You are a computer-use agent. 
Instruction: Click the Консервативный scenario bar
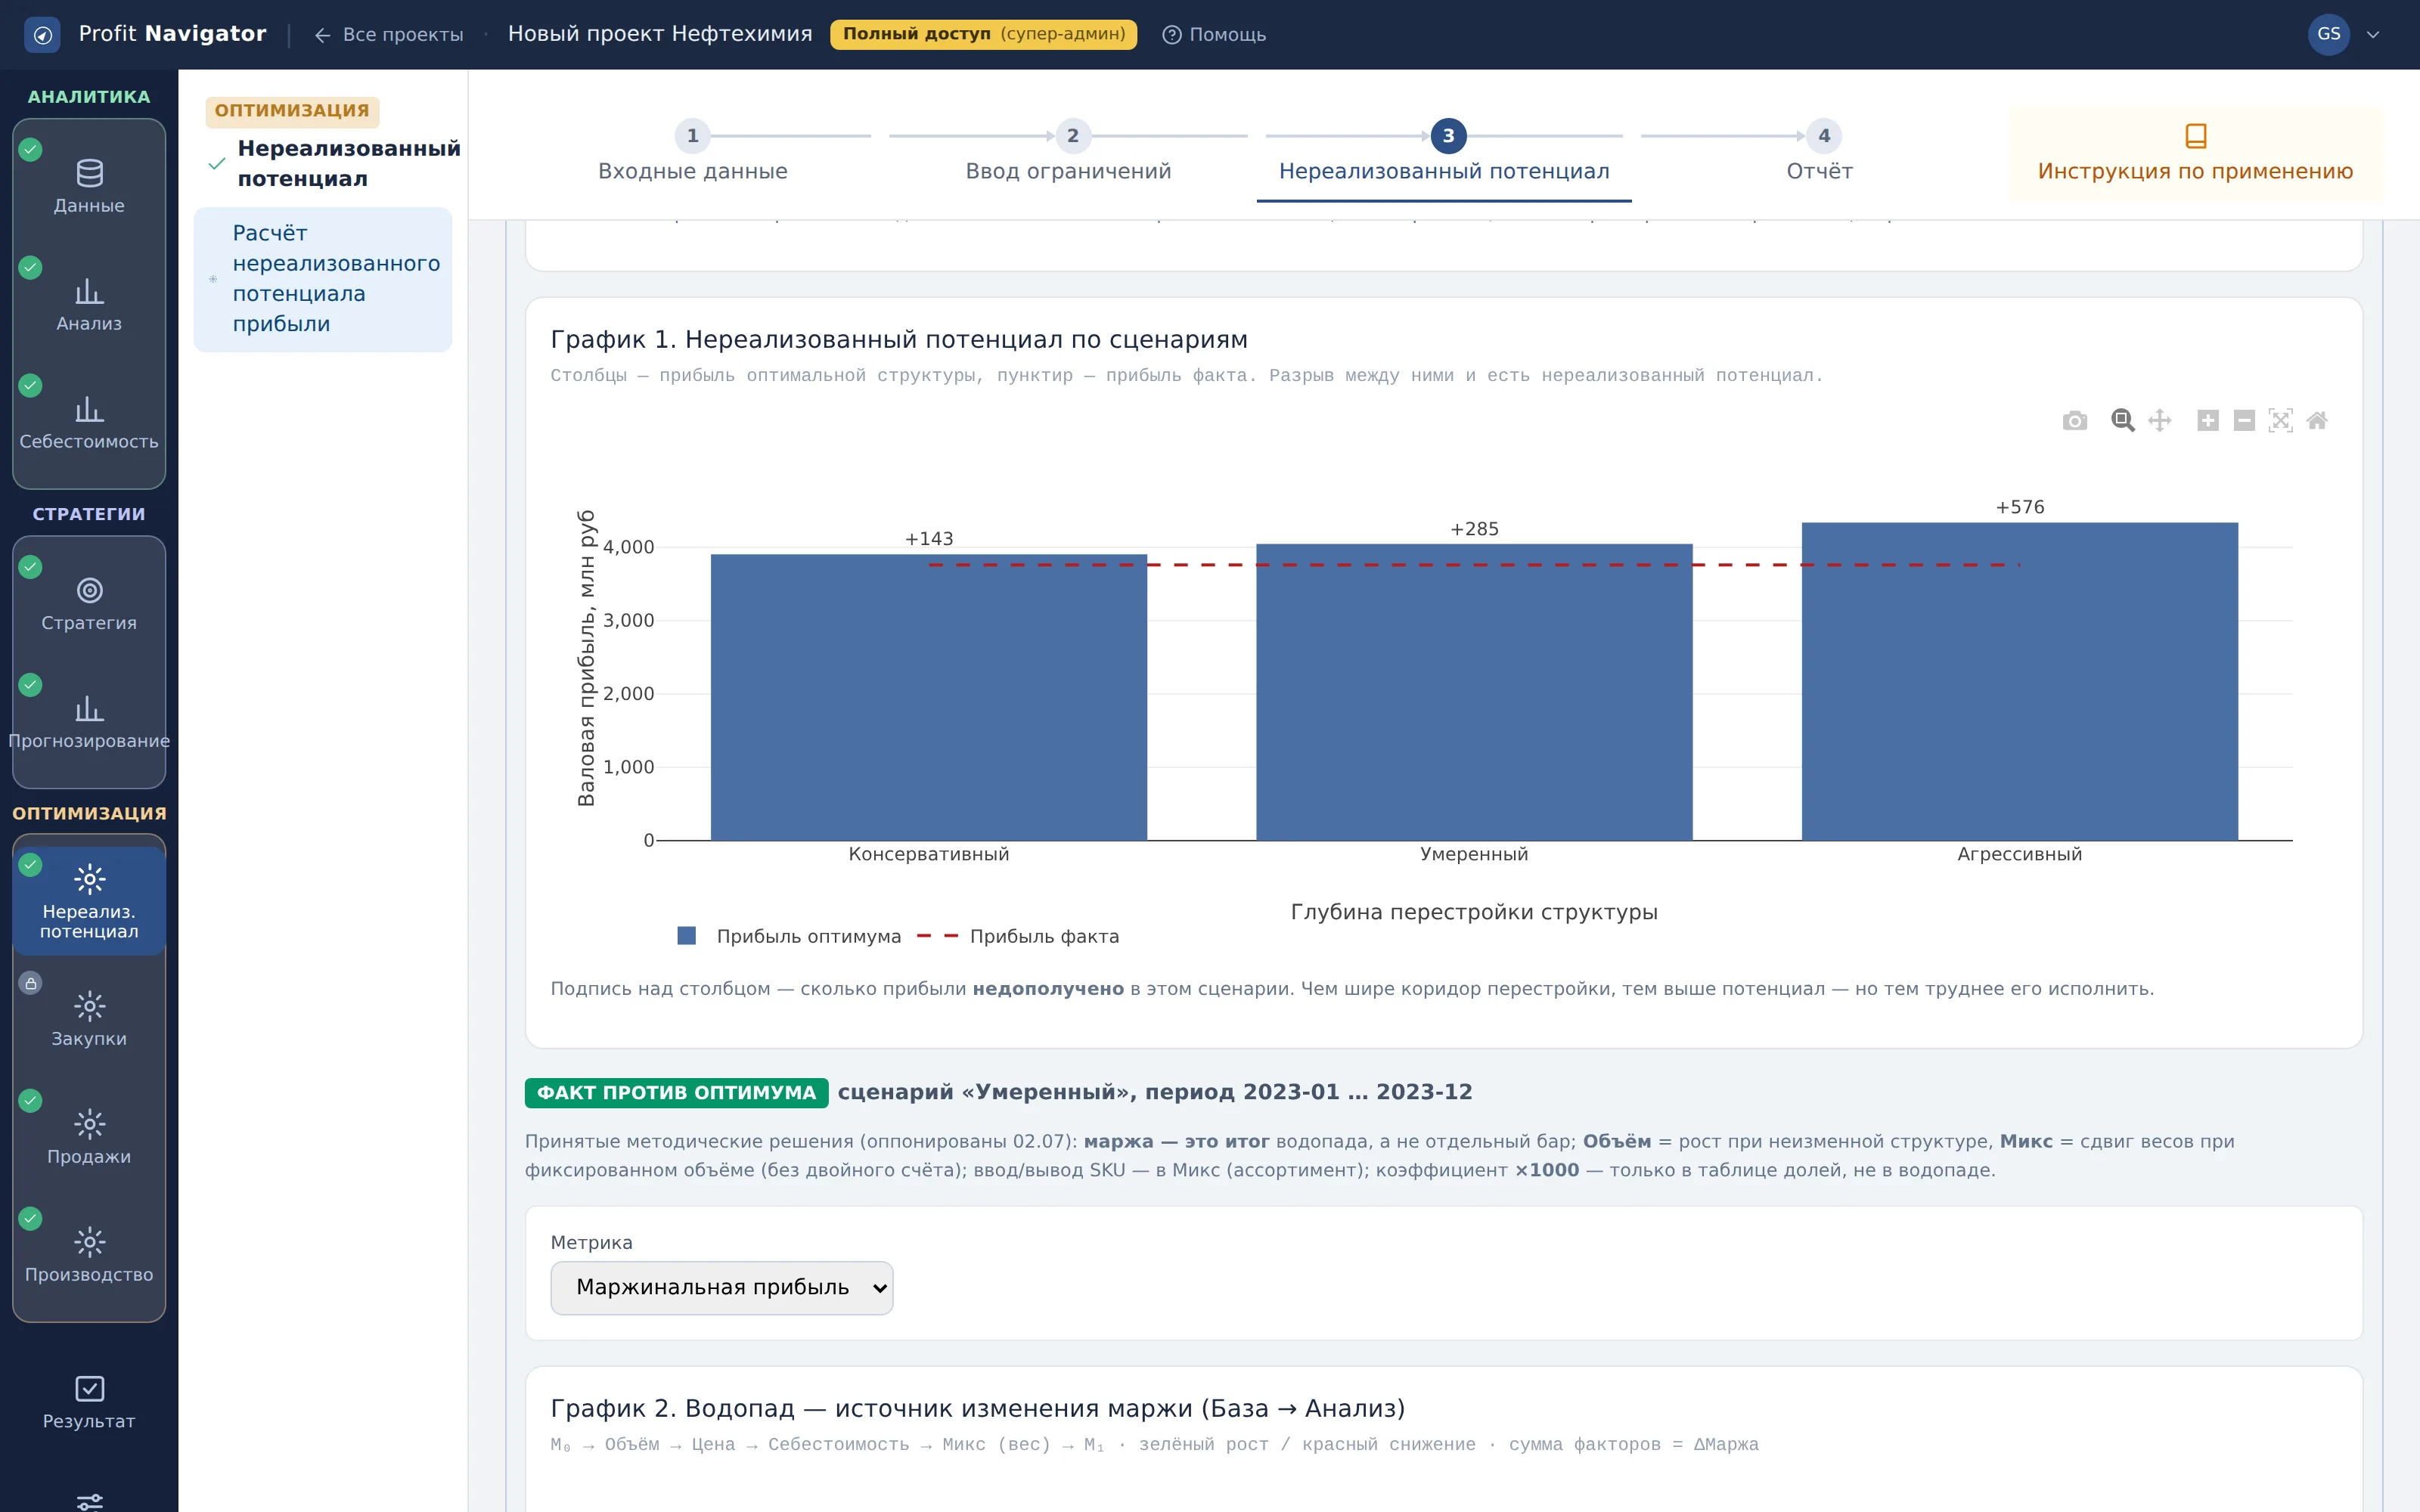928,697
